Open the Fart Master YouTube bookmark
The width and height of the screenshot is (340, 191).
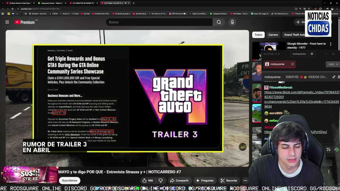click(239, 14)
